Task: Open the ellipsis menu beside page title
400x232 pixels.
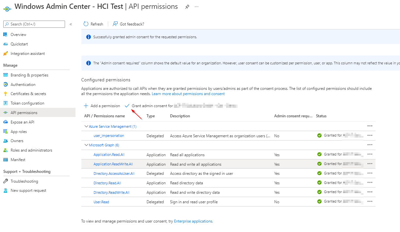Action: pyautogui.click(x=196, y=7)
